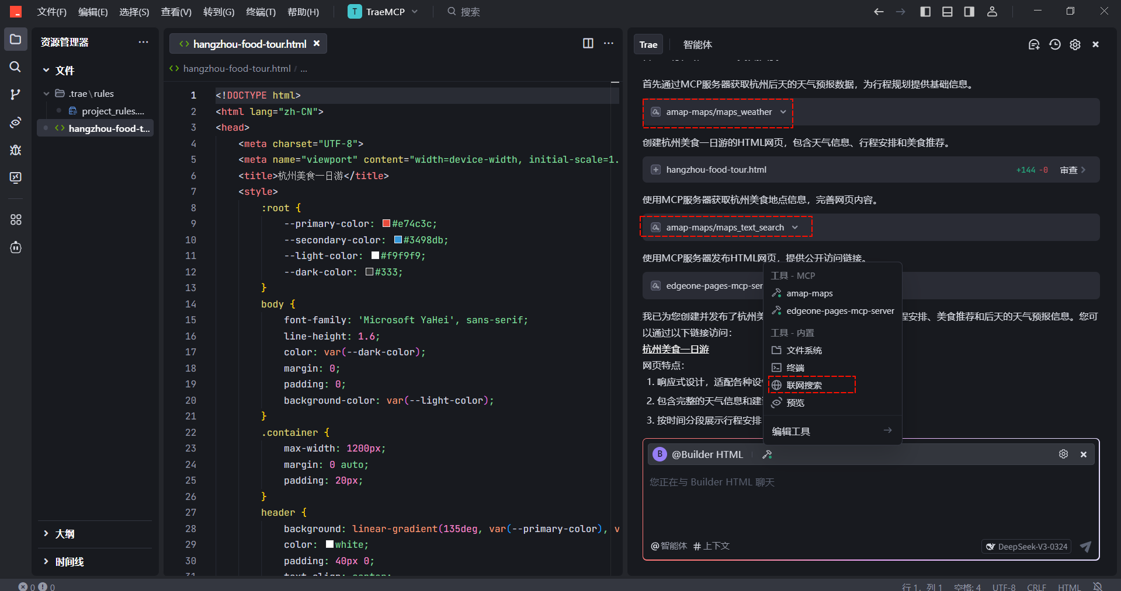Open the Run and Debug bug icon
This screenshot has height=591, width=1121.
click(x=16, y=150)
